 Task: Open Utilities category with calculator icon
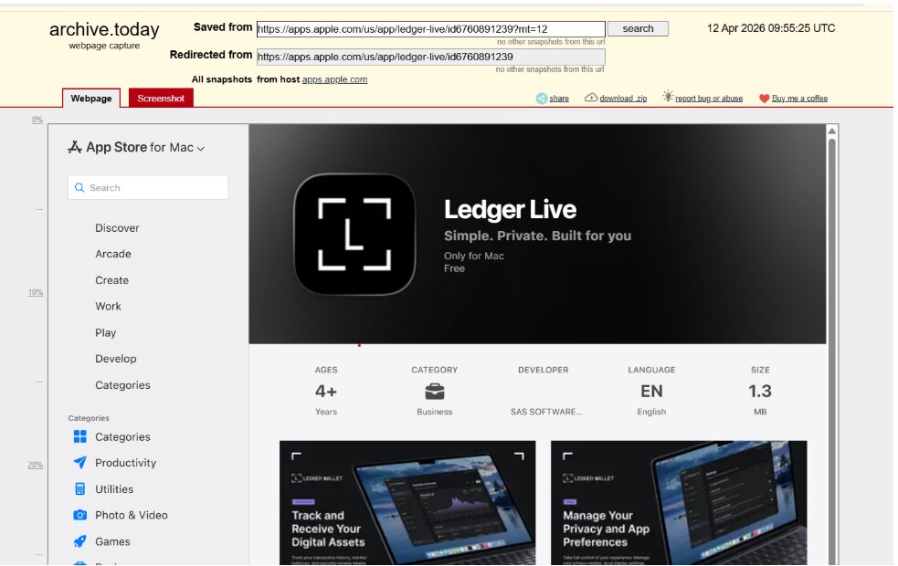80,489
